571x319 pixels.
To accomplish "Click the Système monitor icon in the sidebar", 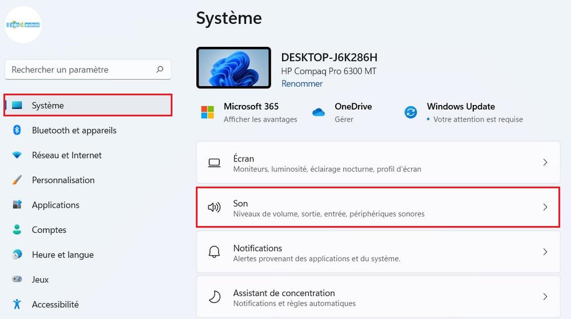I will 17,105.
